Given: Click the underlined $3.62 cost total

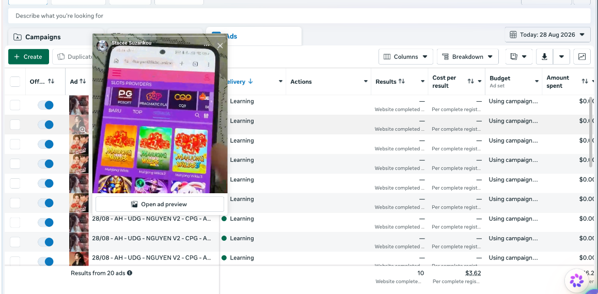Looking at the screenshot, I should [x=473, y=273].
